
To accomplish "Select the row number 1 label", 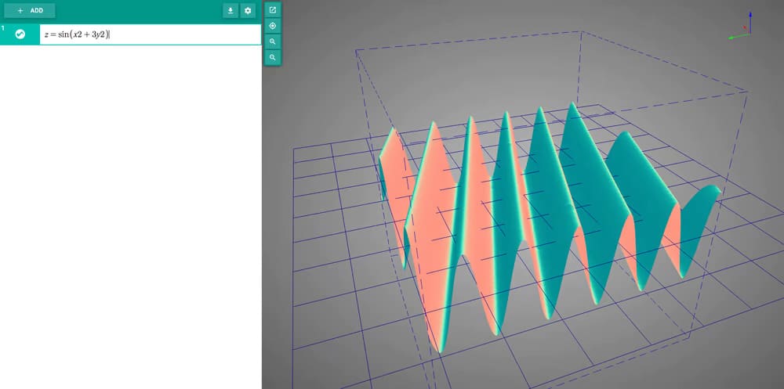I will 3,29.
